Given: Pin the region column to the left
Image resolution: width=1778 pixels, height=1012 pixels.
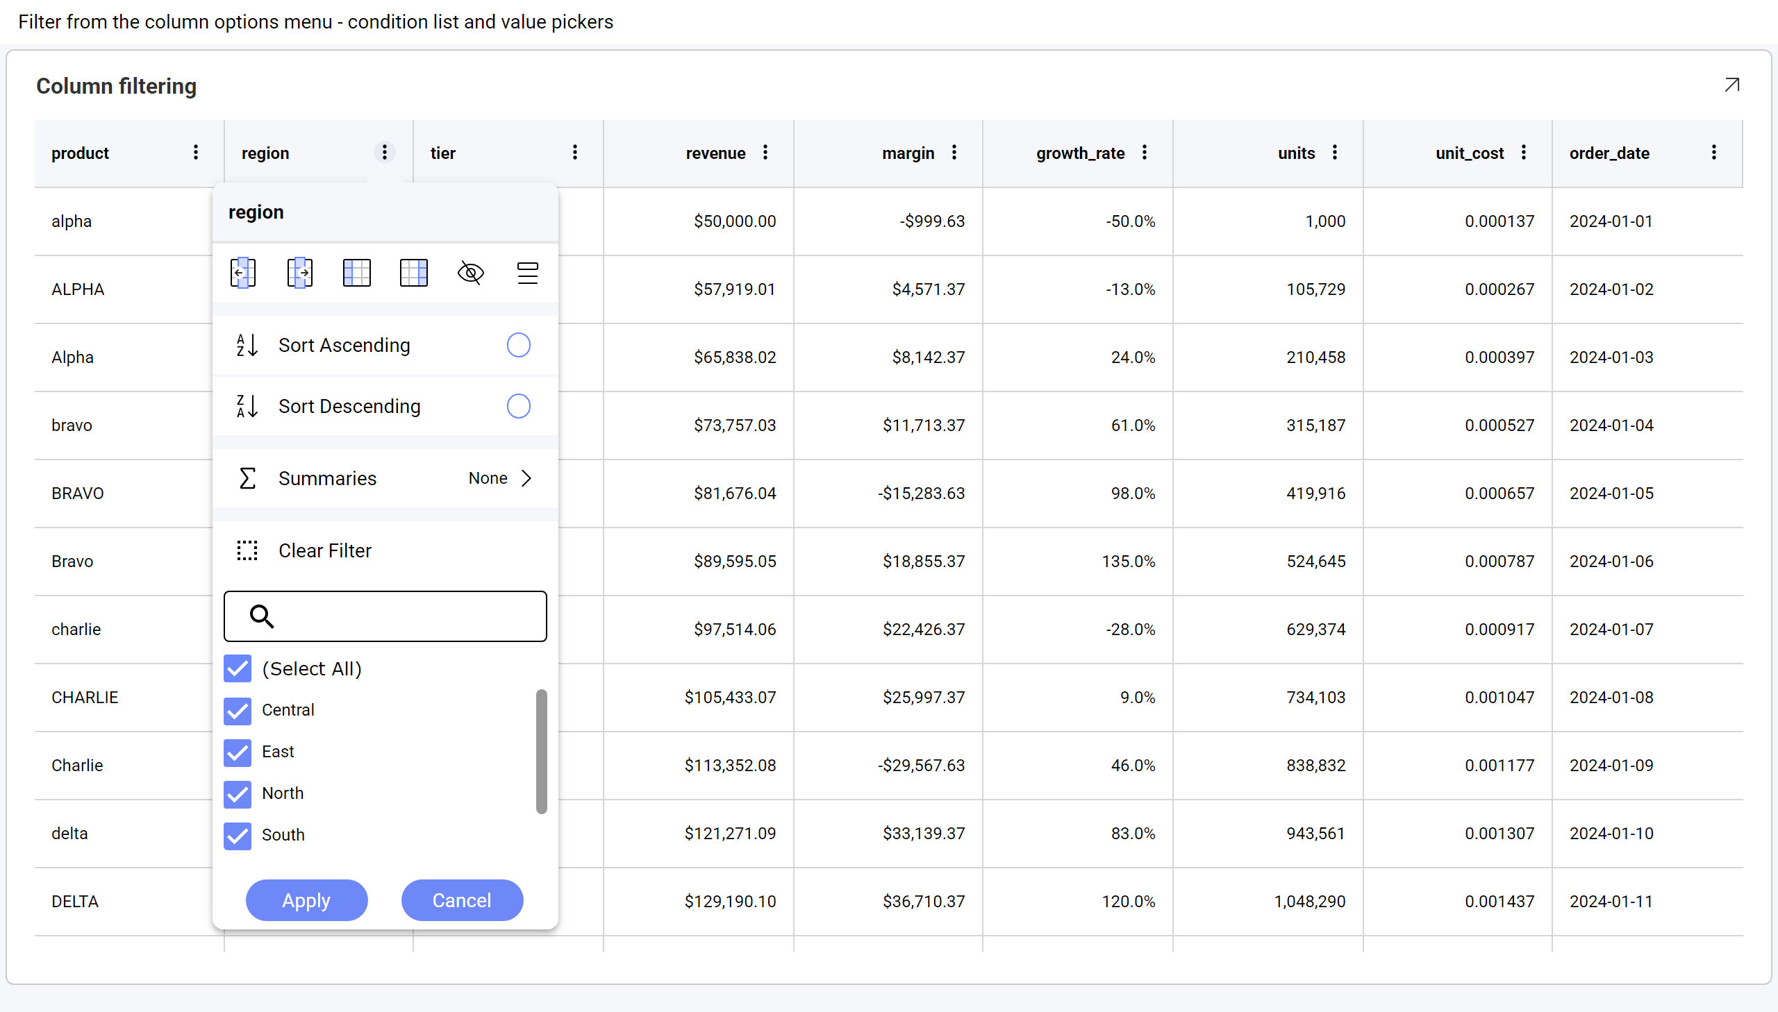Looking at the screenshot, I should click(357, 273).
